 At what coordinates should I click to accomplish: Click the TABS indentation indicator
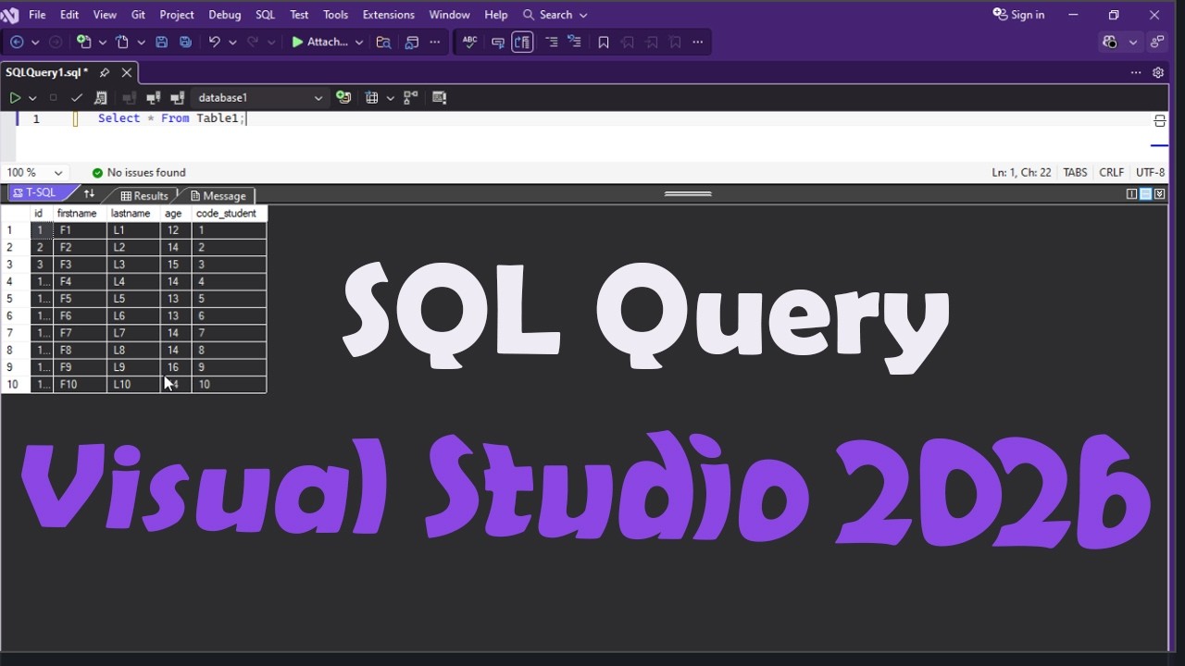click(1075, 172)
